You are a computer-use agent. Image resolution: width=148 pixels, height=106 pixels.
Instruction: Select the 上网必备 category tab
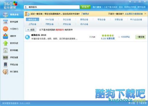point(32,24)
